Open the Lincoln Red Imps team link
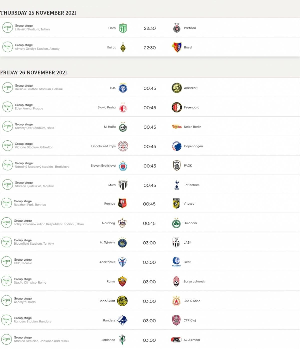The width and height of the screenshot is (300, 349). 103,146
